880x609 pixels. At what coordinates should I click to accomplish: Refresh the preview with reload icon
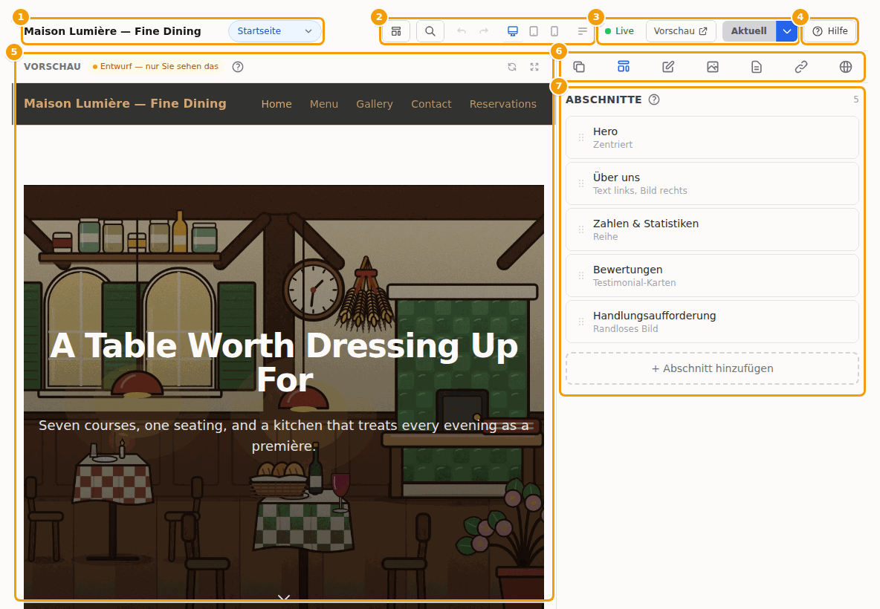tap(512, 67)
